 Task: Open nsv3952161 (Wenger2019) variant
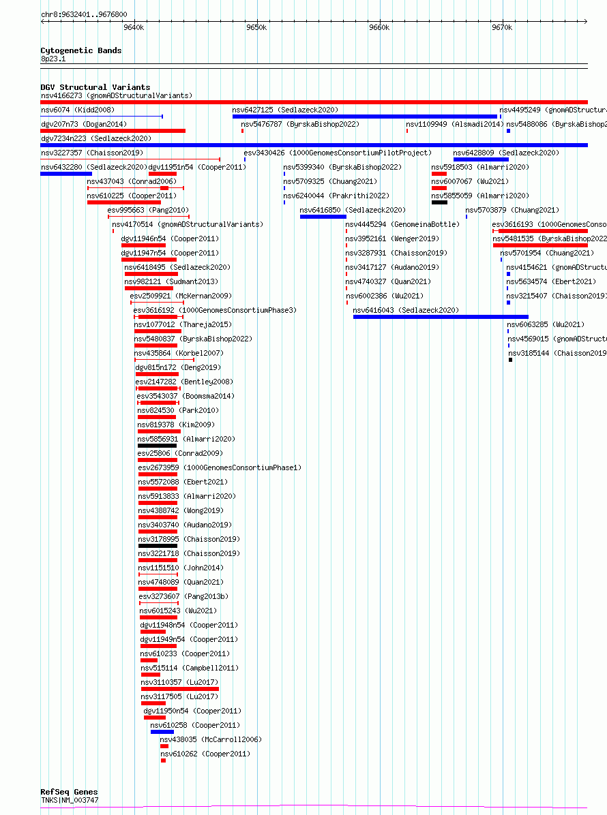[x=392, y=239]
